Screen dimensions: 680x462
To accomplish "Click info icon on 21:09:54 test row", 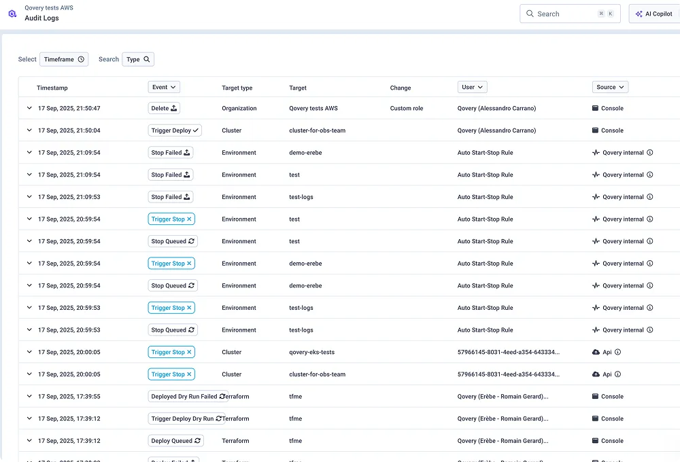I will point(649,175).
